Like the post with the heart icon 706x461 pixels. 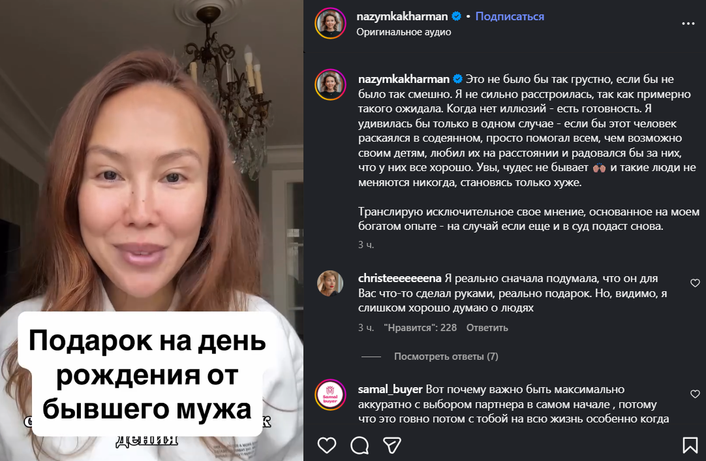327,445
